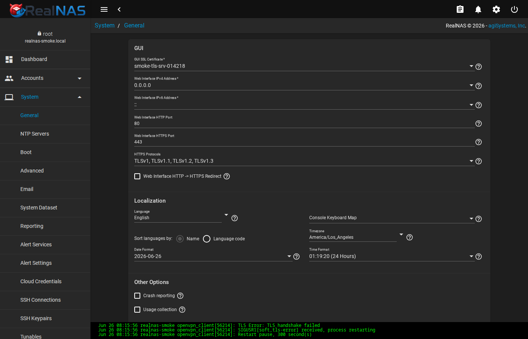Collapse sidebar with back chevron icon

[119, 9]
